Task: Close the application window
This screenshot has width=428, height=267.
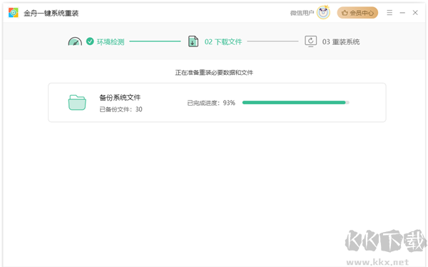Action: [x=415, y=13]
